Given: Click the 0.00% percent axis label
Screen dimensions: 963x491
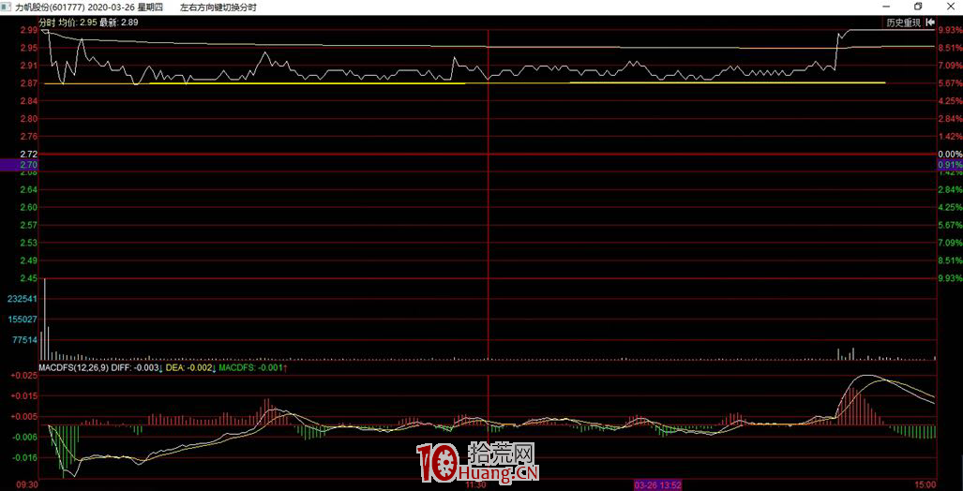Looking at the screenshot, I should click(950, 154).
